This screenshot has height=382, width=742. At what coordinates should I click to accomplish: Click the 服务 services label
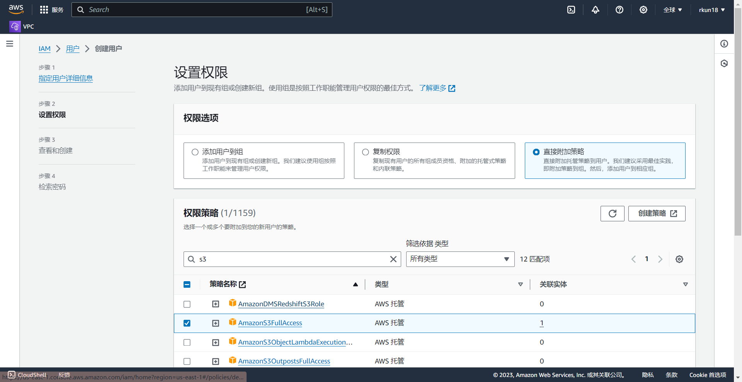coord(58,10)
